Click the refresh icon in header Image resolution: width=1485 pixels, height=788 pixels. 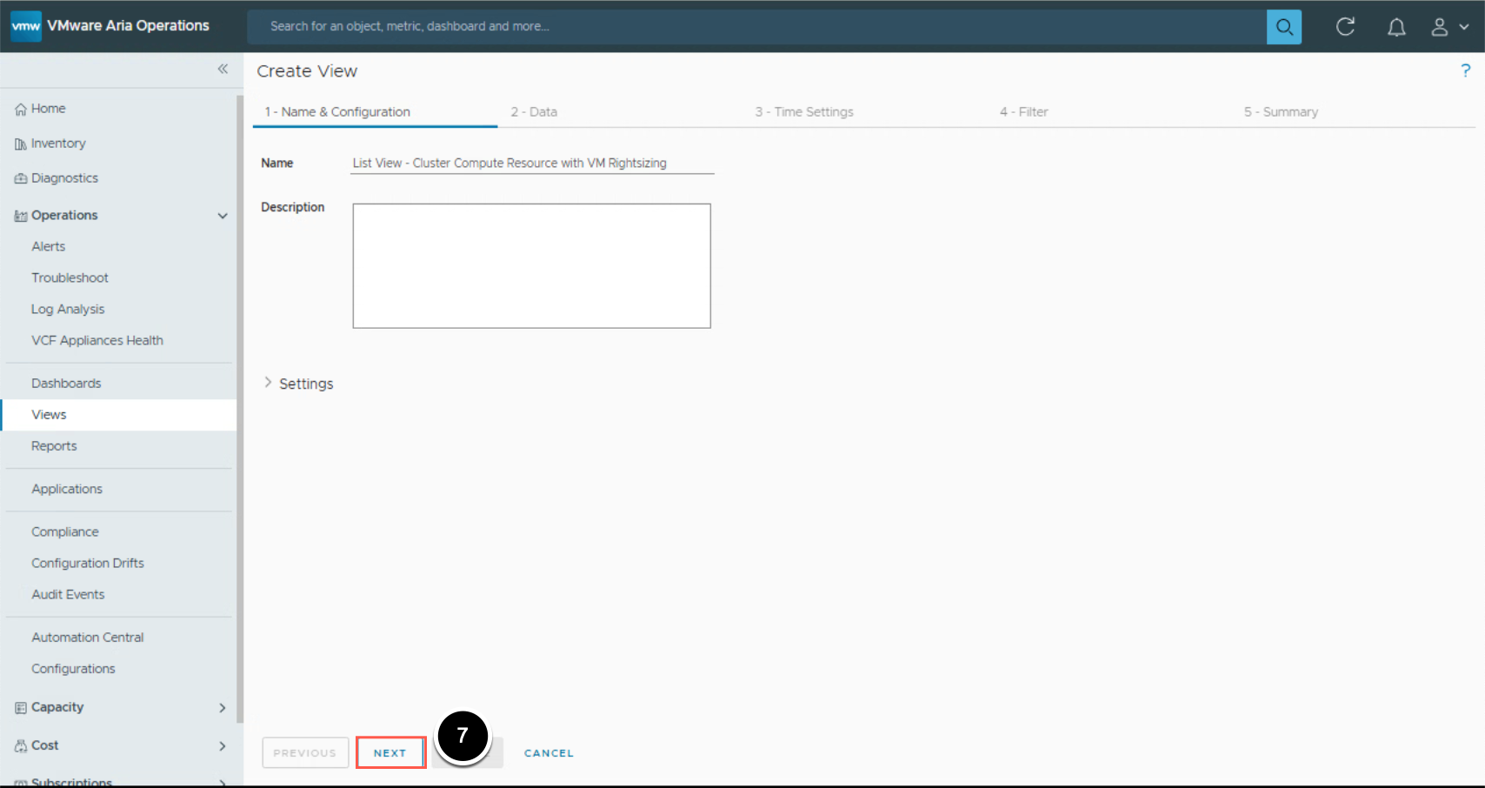pyautogui.click(x=1345, y=27)
